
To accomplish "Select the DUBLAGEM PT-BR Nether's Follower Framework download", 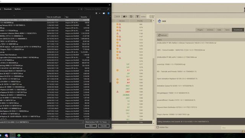I will pos(201,43).
